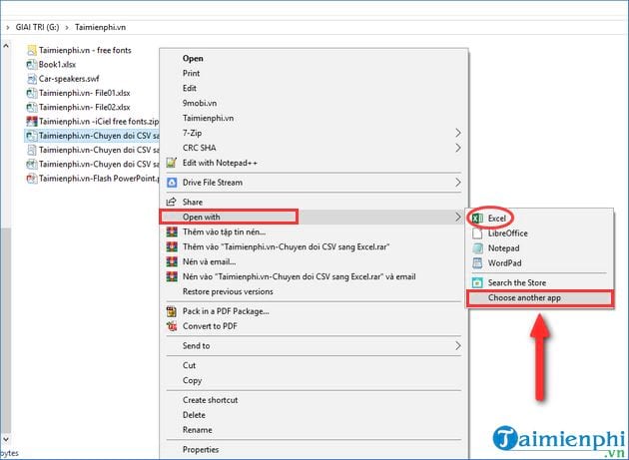
Task: Expand the 7-Zip submenu arrow
Action: coord(457,133)
